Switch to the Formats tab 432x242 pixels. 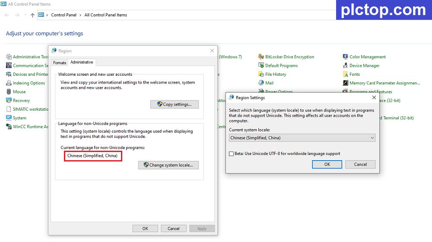coord(60,62)
